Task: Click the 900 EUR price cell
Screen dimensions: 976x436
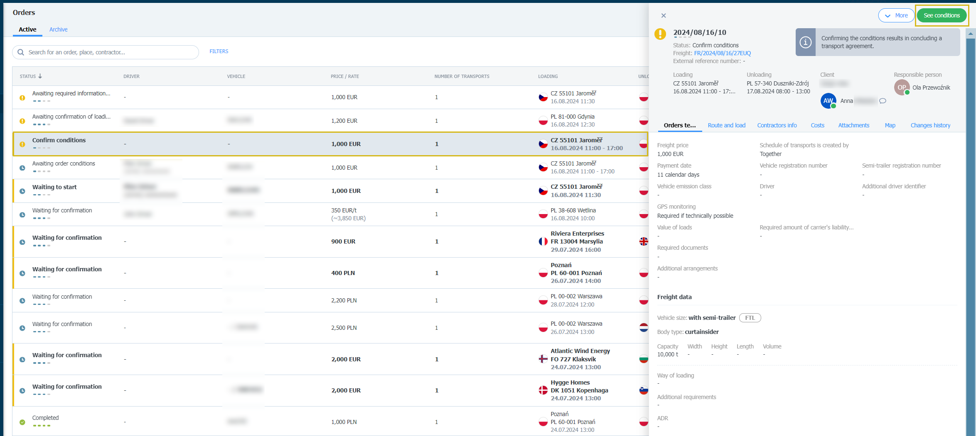Action: click(343, 241)
